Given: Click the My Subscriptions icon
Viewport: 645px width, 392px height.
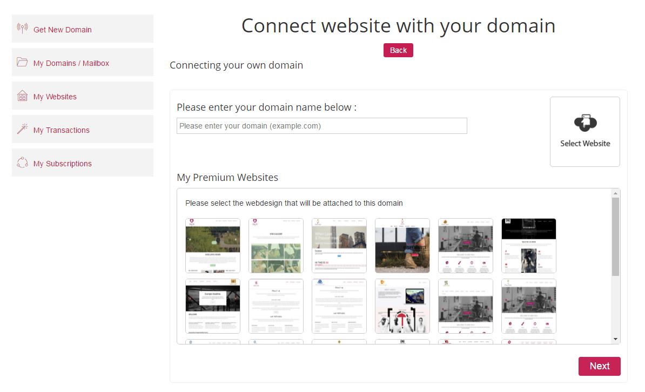Looking at the screenshot, I should [22, 162].
